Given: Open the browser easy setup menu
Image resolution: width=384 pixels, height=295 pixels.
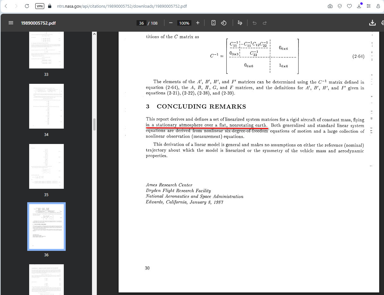Looking at the screenshot, I should tap(369, 6).
